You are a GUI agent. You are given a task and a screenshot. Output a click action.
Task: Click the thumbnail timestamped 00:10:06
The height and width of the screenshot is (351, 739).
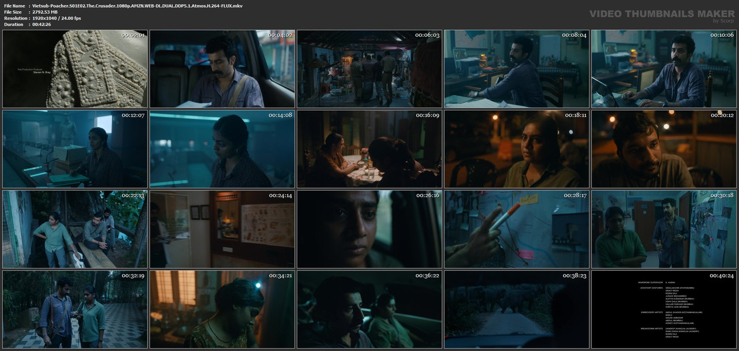click(664, 69)
